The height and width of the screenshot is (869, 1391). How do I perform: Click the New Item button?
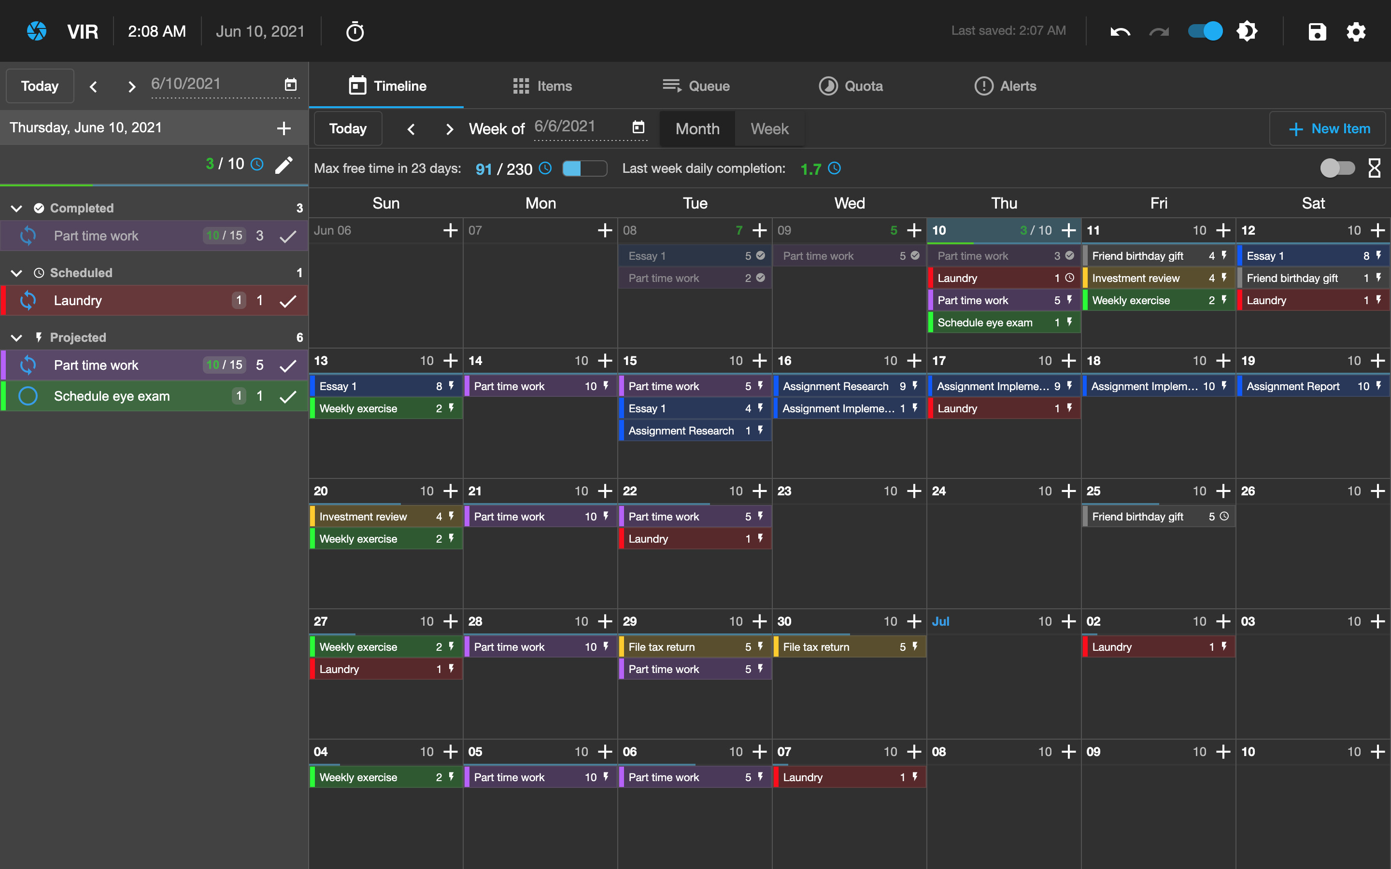[1329, 129]
